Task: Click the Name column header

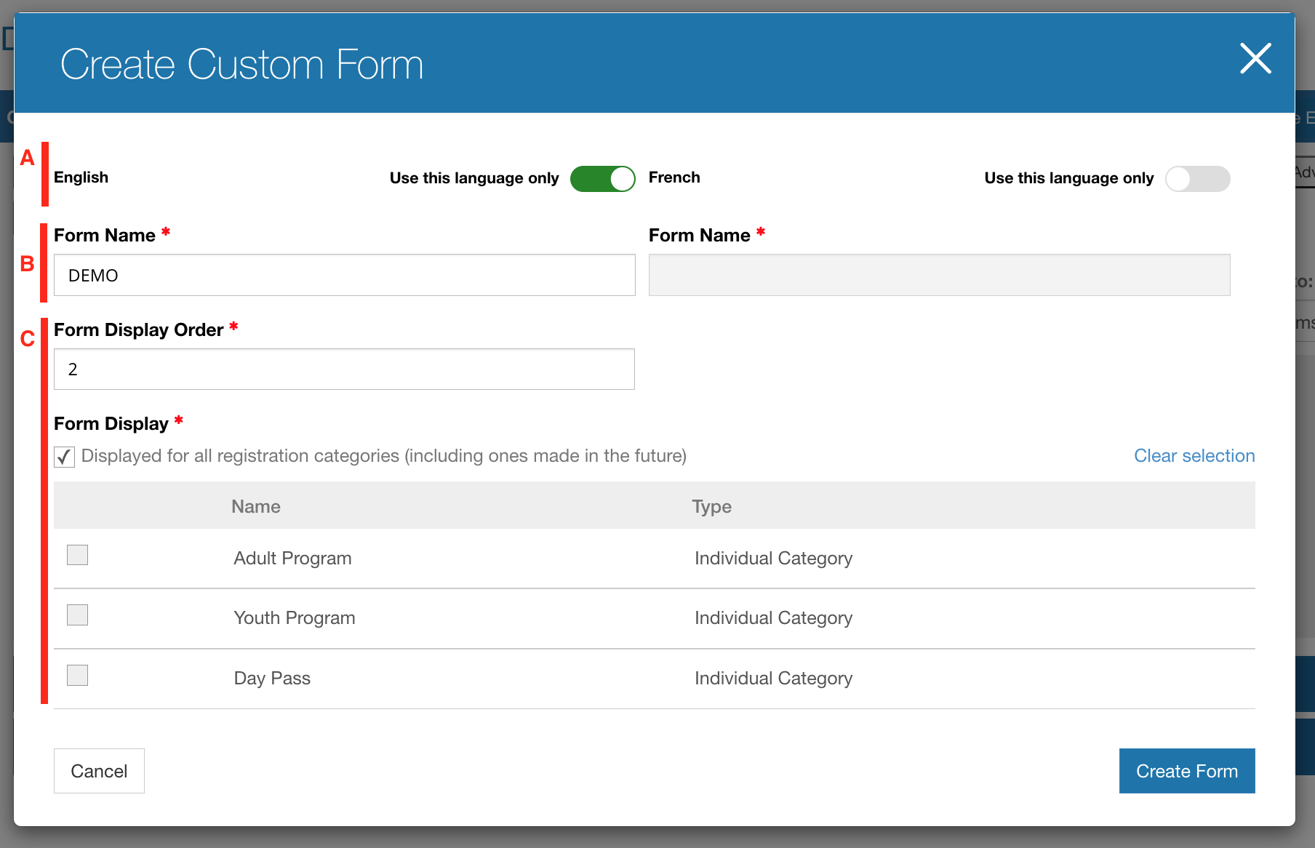Action: pos(256,507)
